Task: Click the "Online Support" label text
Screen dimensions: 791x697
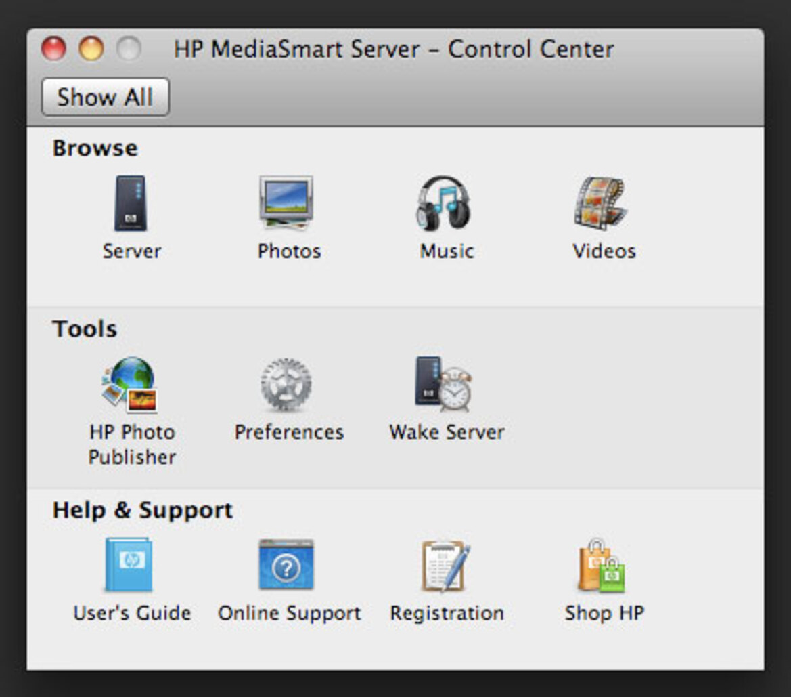Action: click(290, 613)
